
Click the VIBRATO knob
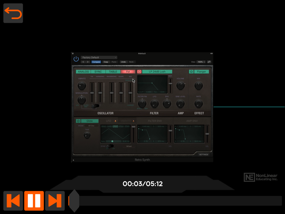[82, 86]
